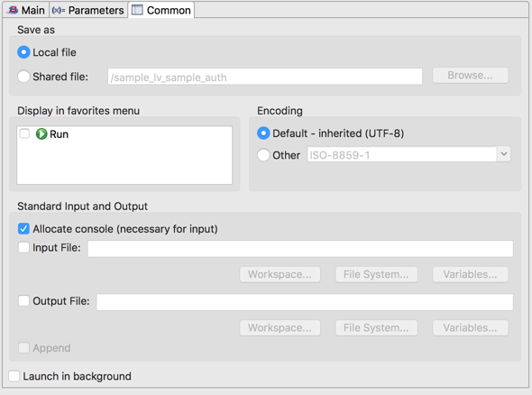Image resolution: width=532 pixels, height=395 pixels.
Task: Toggle Launch in background checkbox
Action: [x=14, y=376]
